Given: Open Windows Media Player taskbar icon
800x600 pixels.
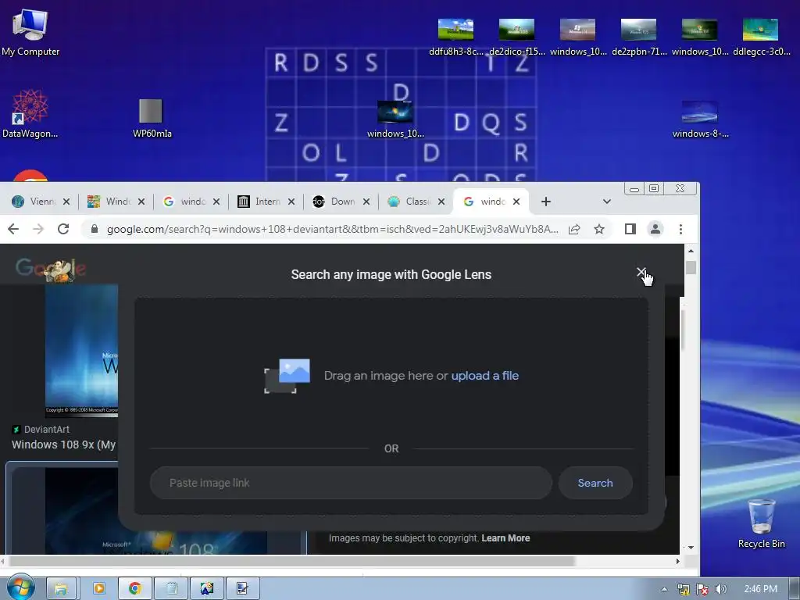Looking at the screenshot, I should 98,589.
